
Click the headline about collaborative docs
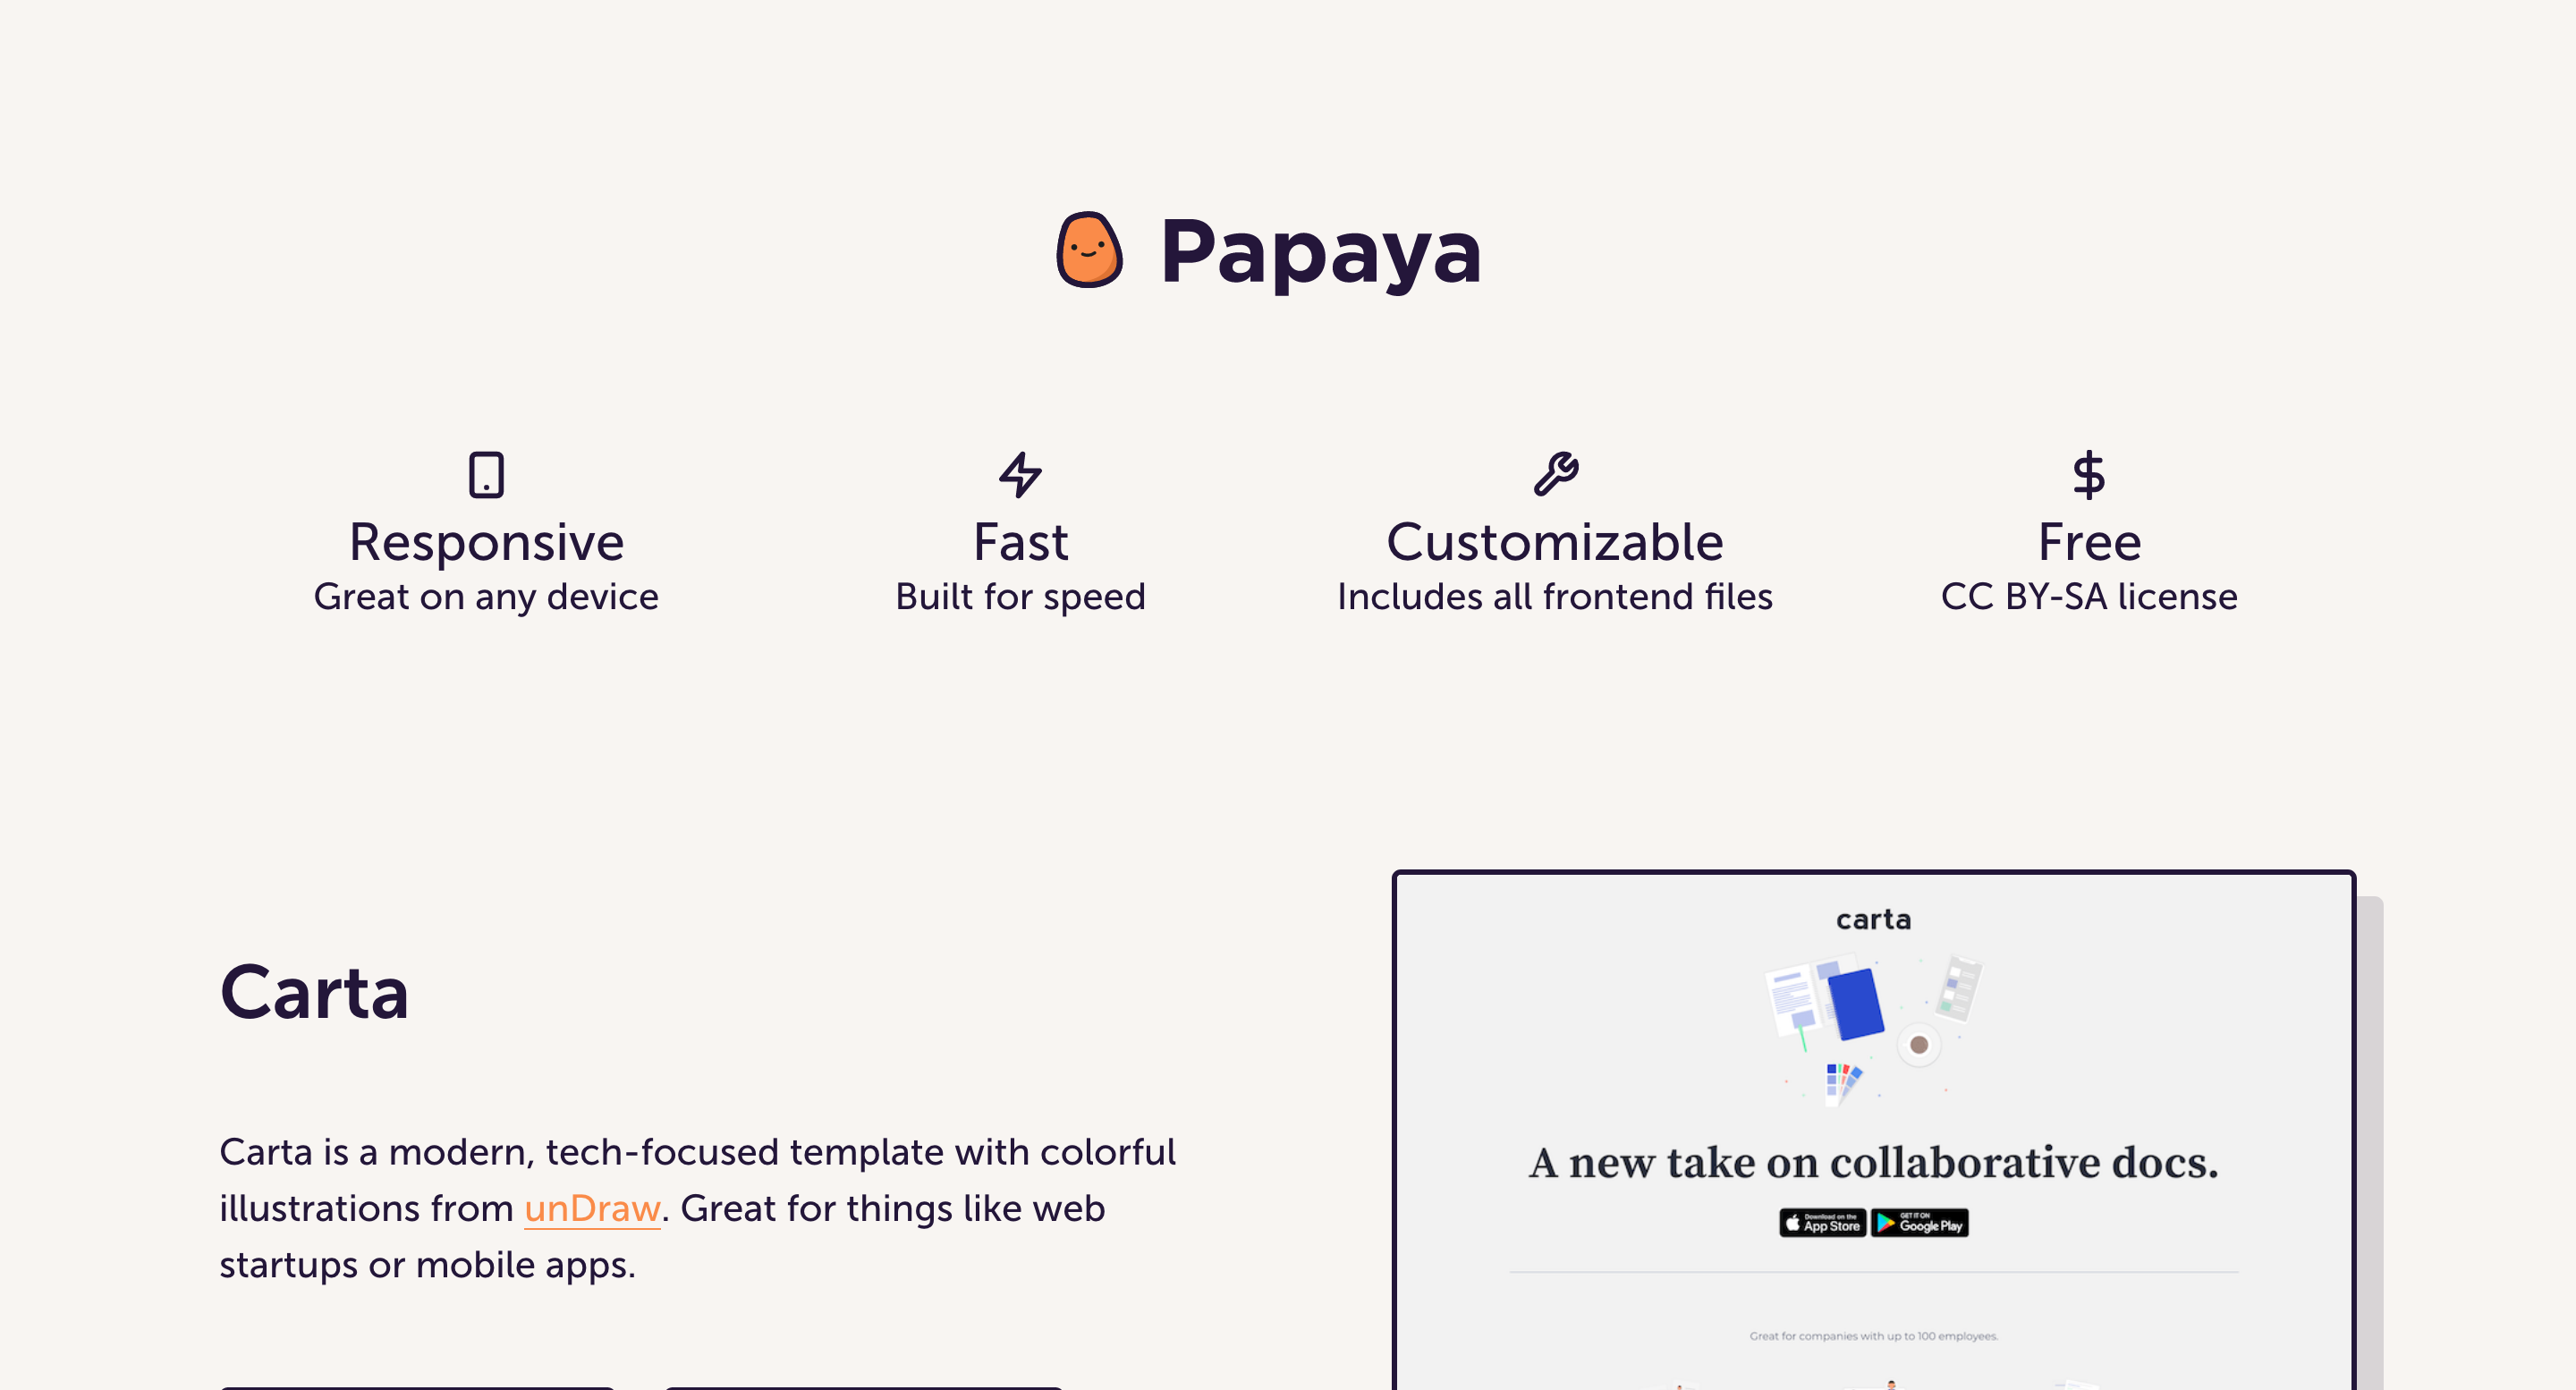pos(1873,1161)
